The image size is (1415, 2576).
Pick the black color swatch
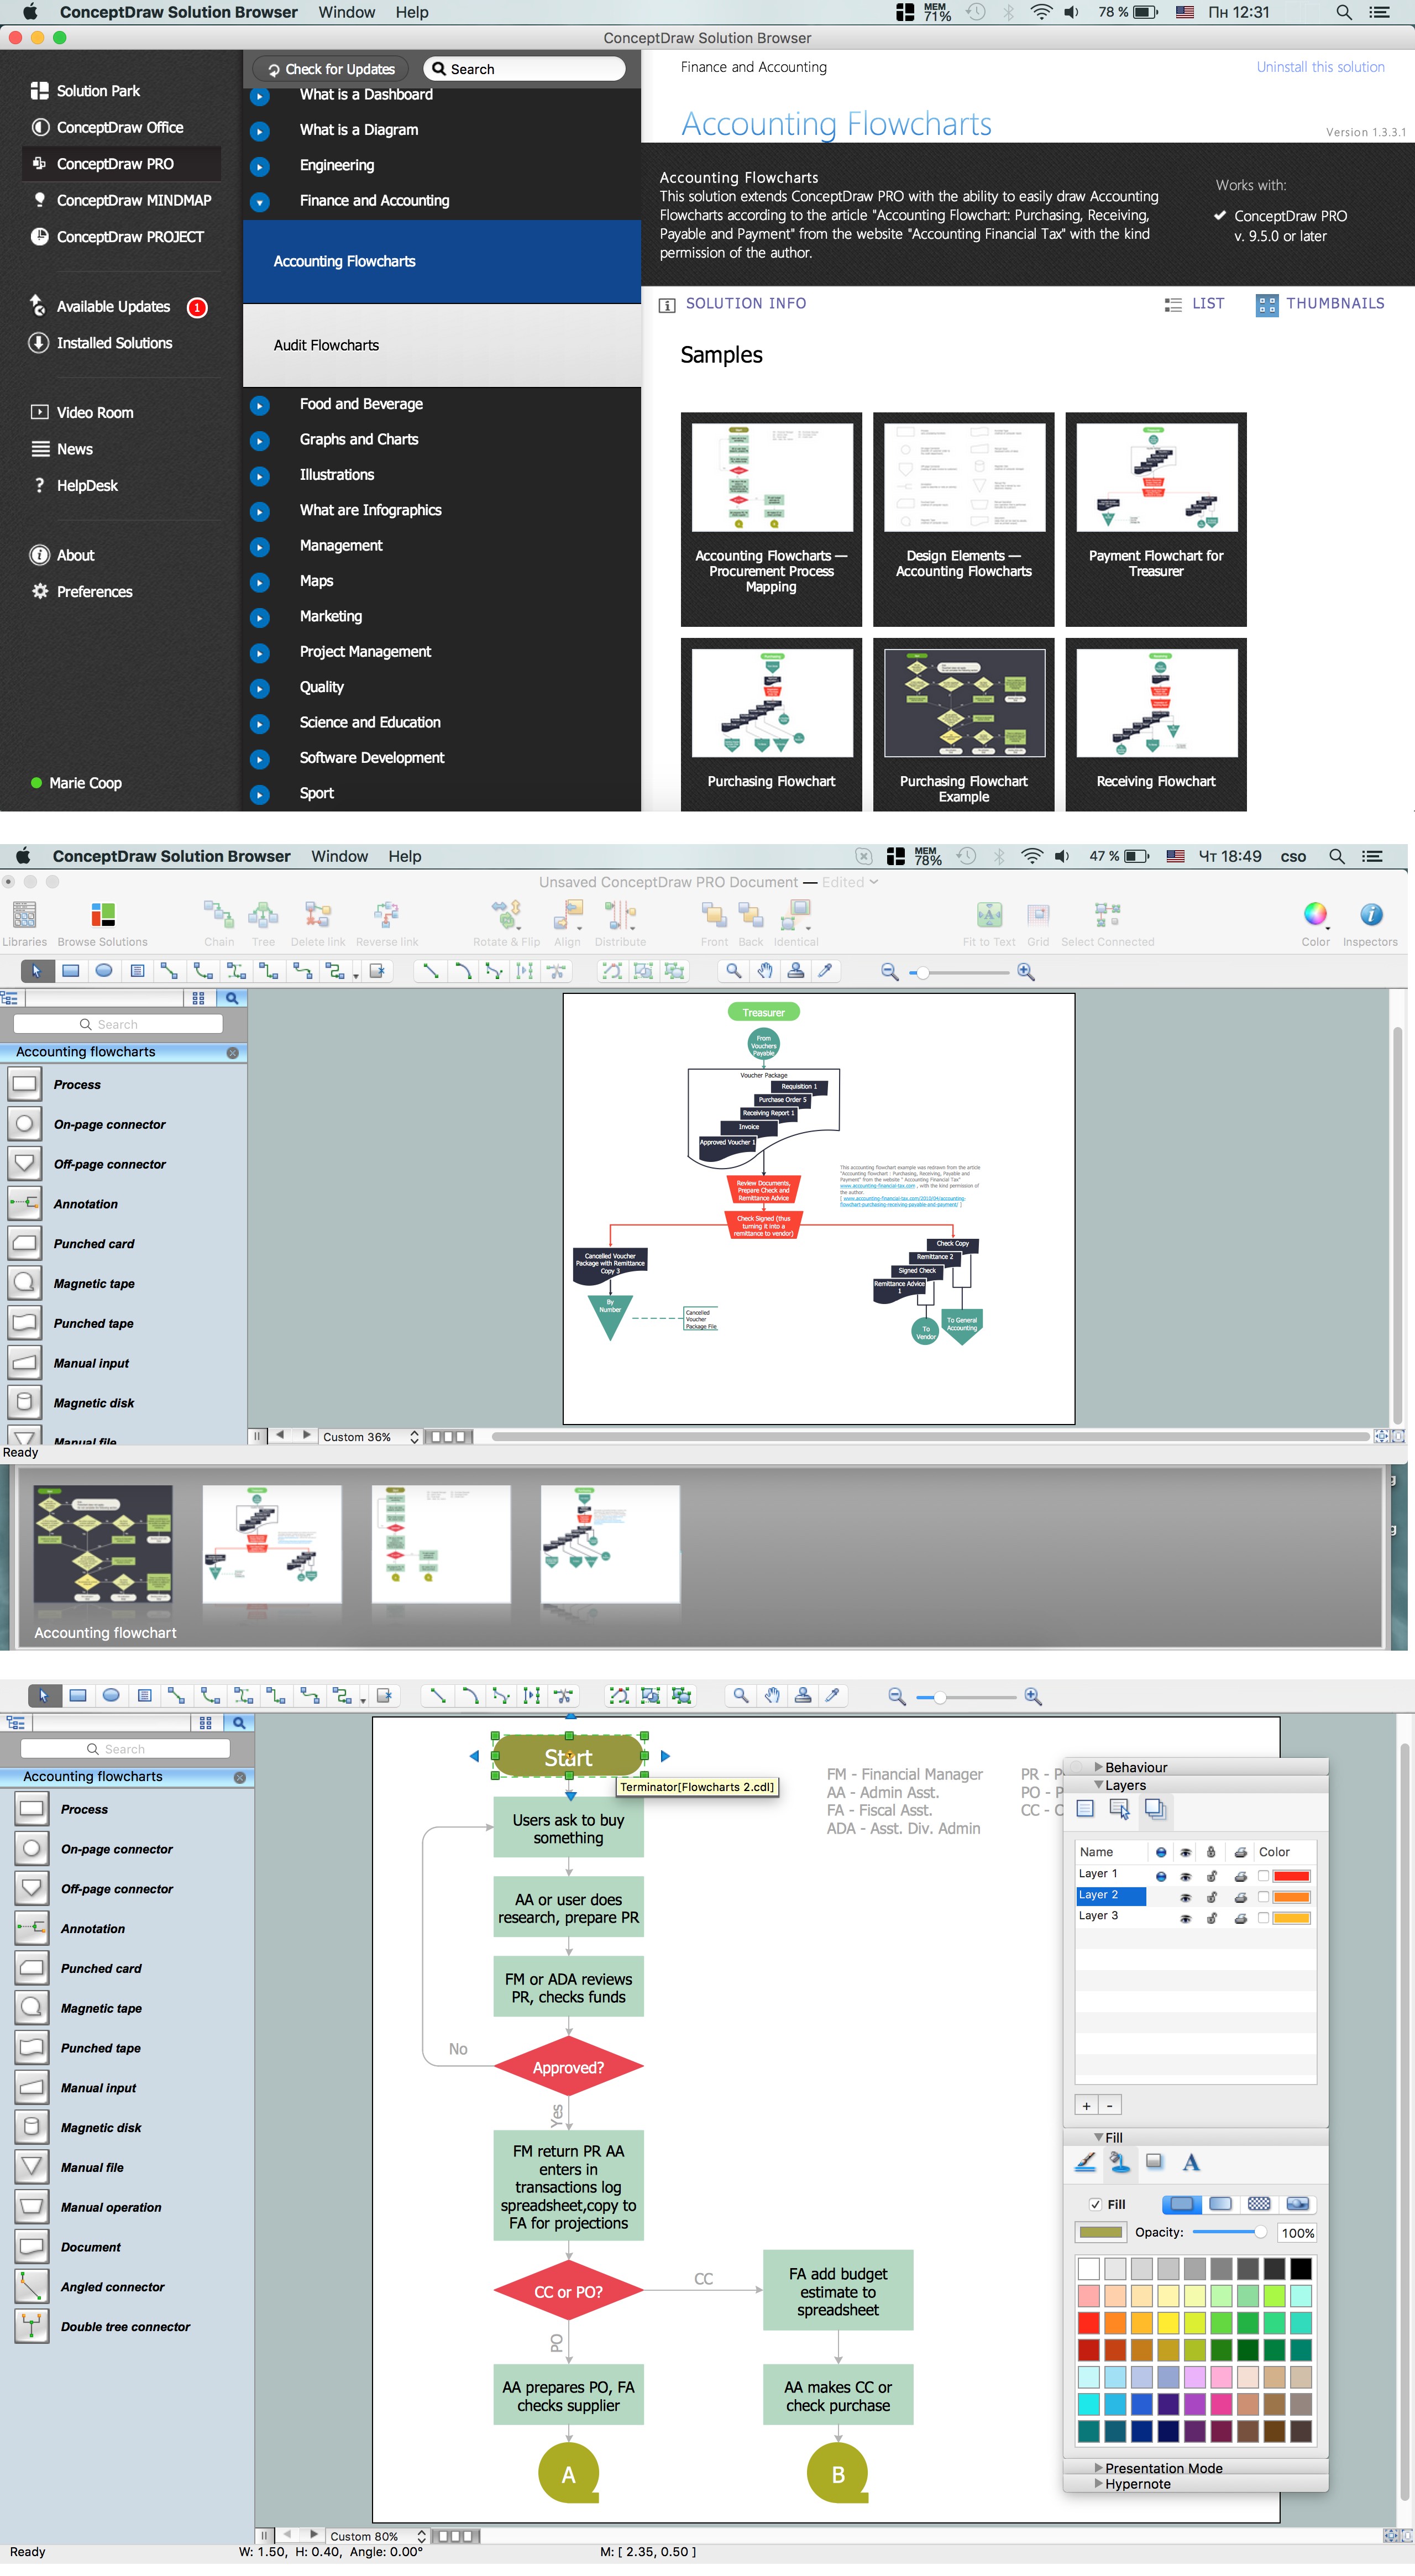1300,2268
